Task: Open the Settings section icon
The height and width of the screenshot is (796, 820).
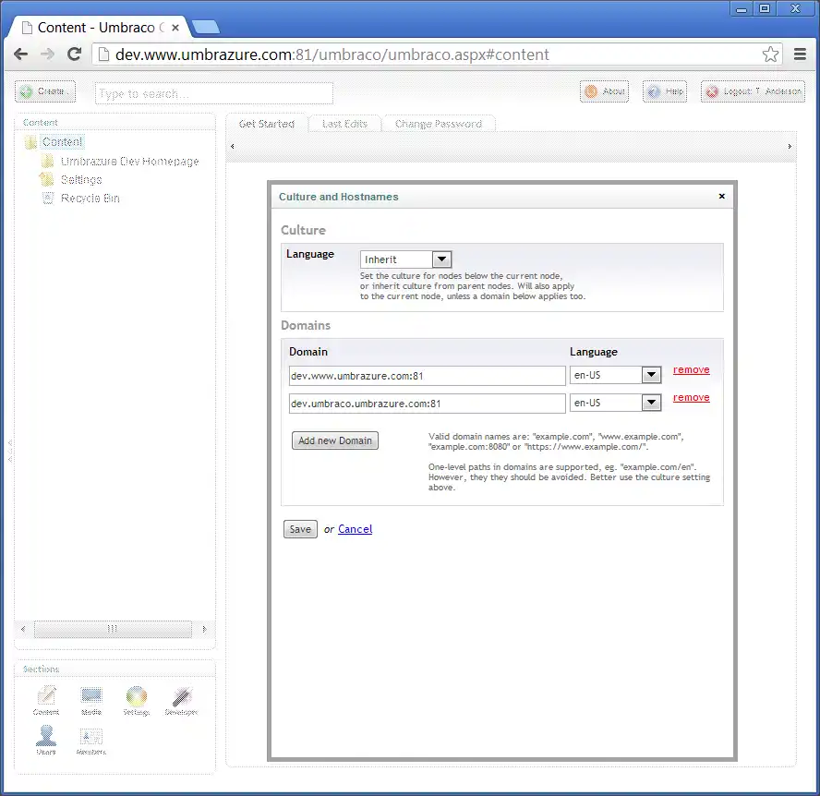Action: point(137,700)
